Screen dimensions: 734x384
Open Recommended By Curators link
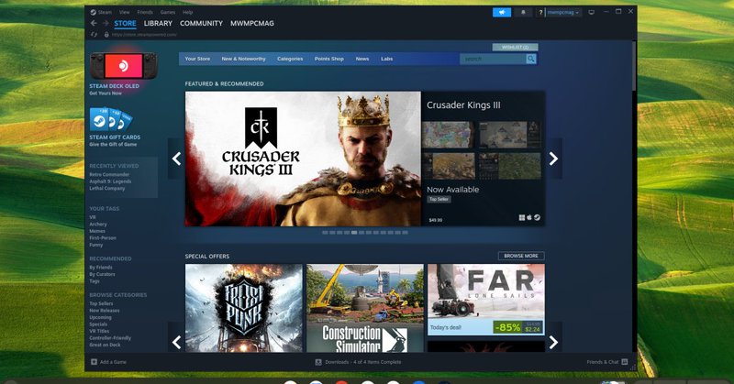click(x=102, y=275)
